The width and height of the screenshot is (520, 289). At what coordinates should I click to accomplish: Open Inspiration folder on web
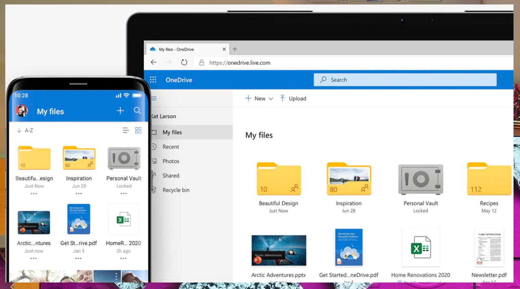click(x=349, y=179)
